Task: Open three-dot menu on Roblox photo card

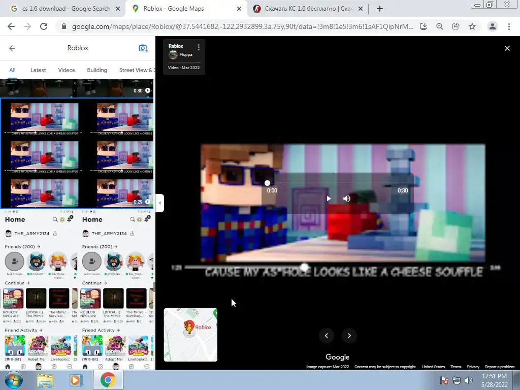Action: (x=199, y=47)
